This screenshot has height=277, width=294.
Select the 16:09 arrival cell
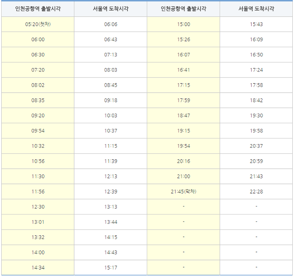[x=256, y=40]
